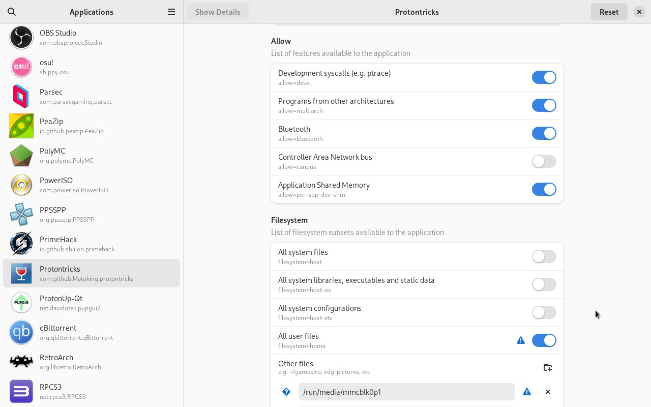
Task: Select RetroArch in the applications list
Action: point(92,362)
